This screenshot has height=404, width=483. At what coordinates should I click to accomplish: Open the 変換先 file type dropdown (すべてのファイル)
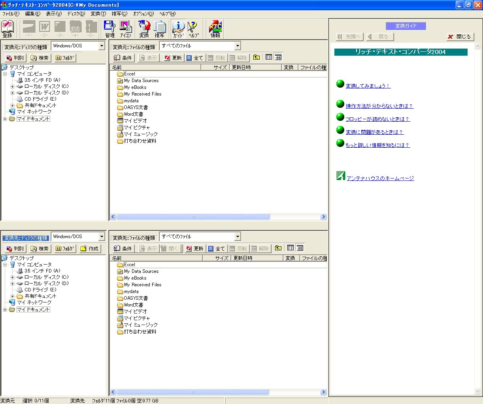pos(238,237)
